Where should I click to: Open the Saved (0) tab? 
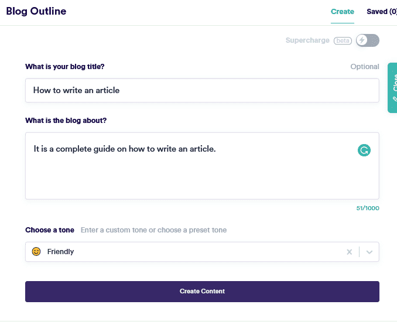pyautogui.click(x=382, y=12)
